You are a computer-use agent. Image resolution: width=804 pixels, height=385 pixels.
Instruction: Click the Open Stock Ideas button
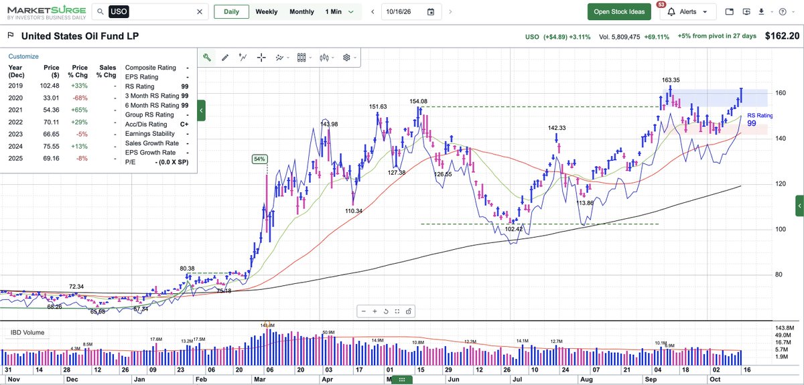click(619, 12)
